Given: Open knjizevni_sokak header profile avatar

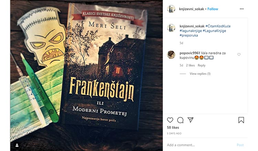Looking at the screenshot, I should point(171,9).
